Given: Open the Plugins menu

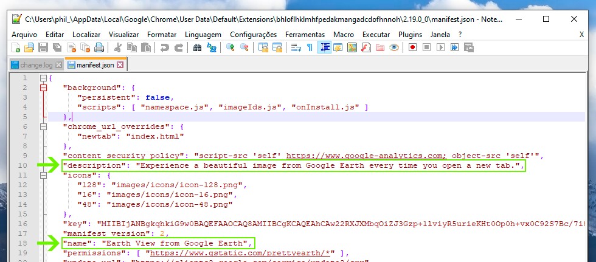Looking at the screenshot, I should click(x=410, y=34).
